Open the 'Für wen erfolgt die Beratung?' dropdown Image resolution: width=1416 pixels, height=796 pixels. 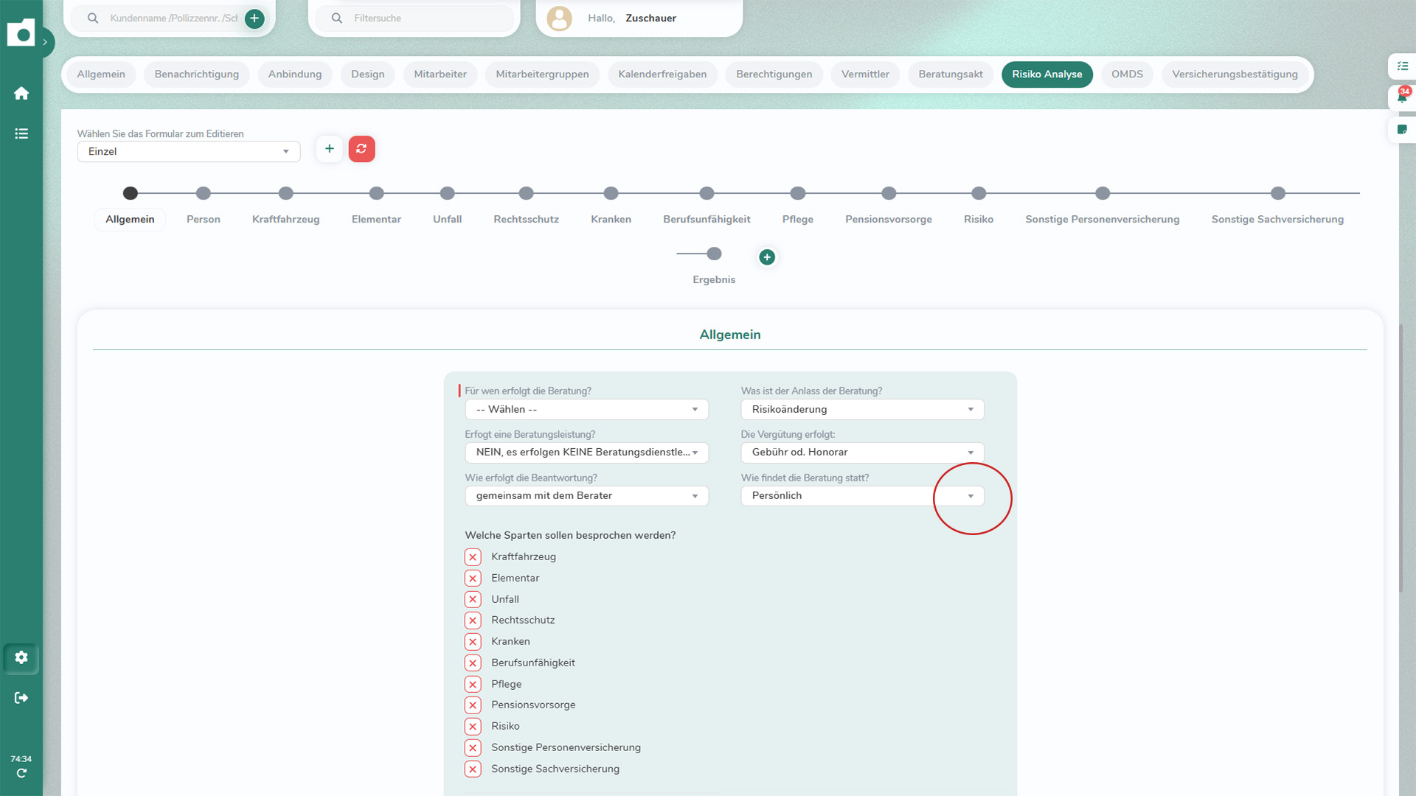tap(586, 409)
